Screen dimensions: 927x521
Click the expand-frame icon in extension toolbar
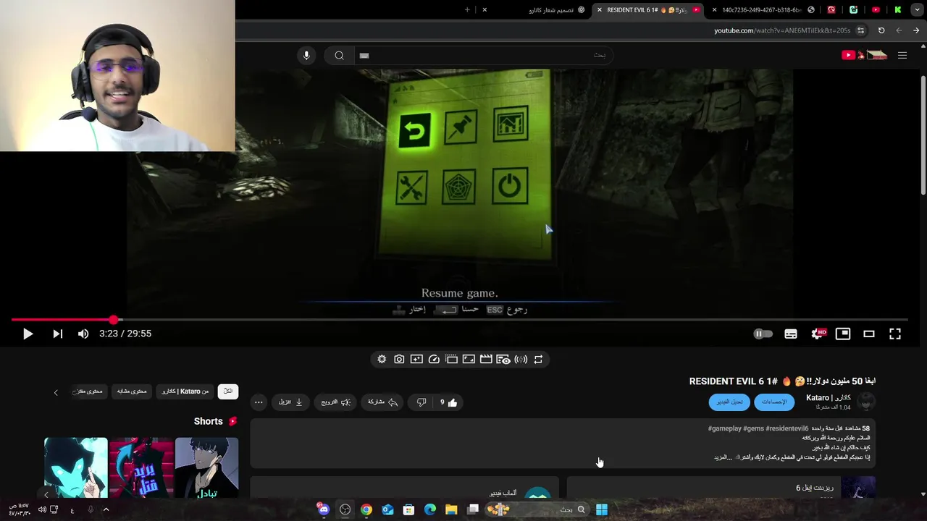(x=469, y=359)
